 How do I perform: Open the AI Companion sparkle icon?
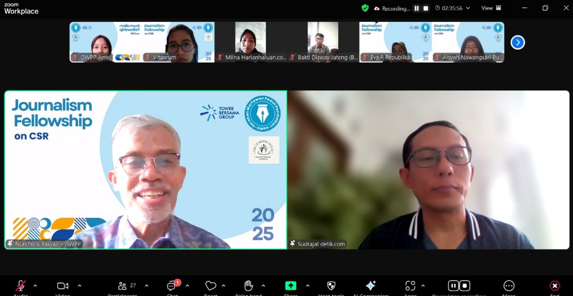[x=371, y=286]
